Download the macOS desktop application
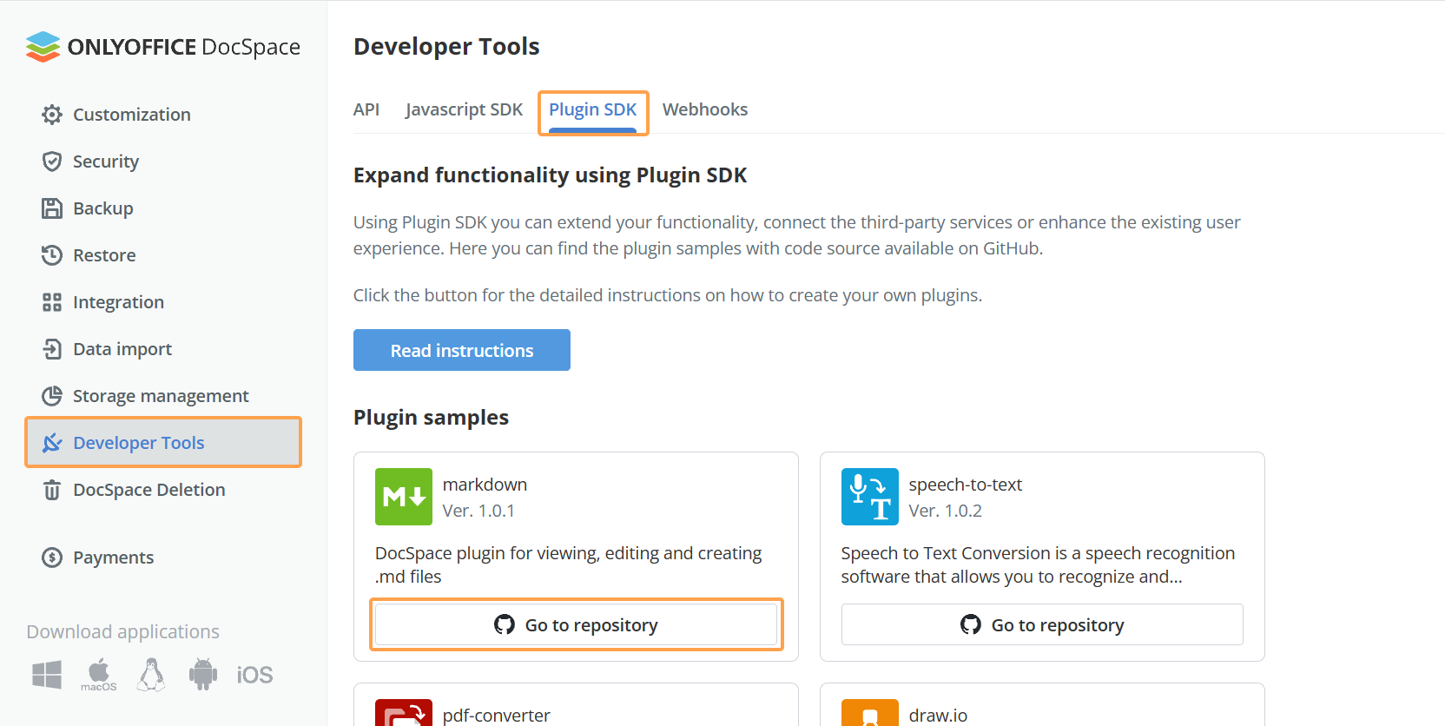The height and width of the screenshot is (726, 1445). (x=99, y=675)
